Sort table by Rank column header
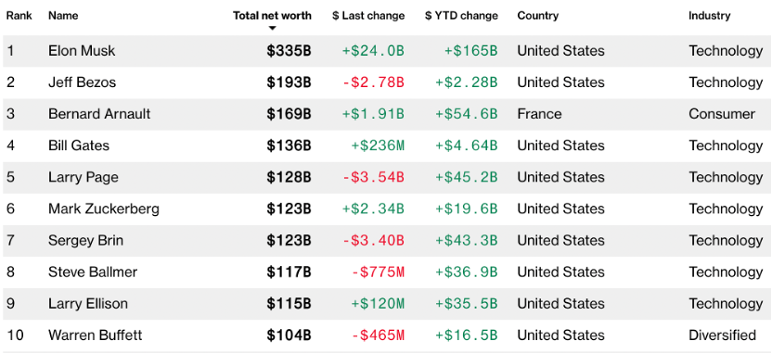The width and height of the screenshot is (772, 354). 19,15
